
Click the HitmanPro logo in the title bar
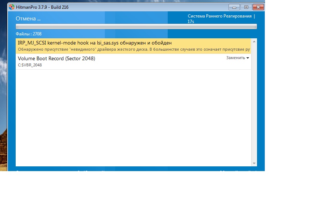pos(12,7)
